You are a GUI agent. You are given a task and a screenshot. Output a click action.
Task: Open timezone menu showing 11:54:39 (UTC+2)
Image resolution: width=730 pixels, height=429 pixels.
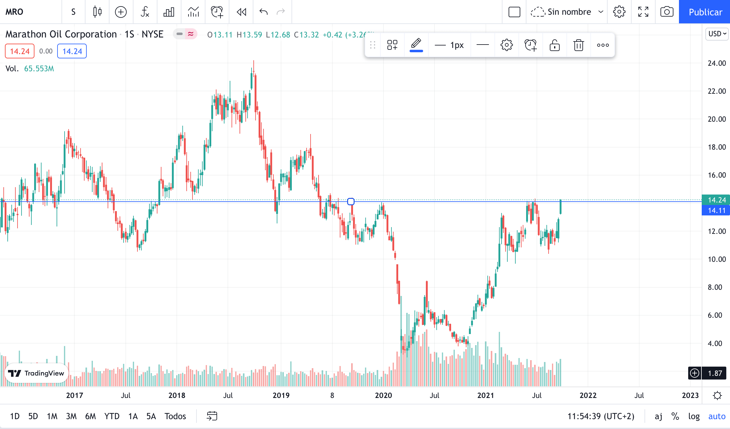601,416
